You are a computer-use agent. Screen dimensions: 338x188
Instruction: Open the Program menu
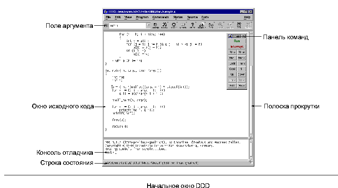[142, 17]
